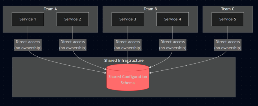This screenshot has width=258, height=106.
Task: Click the red Shared Configuration Schema cylinder
Action: pyautogui.click(x=128, y=77)
